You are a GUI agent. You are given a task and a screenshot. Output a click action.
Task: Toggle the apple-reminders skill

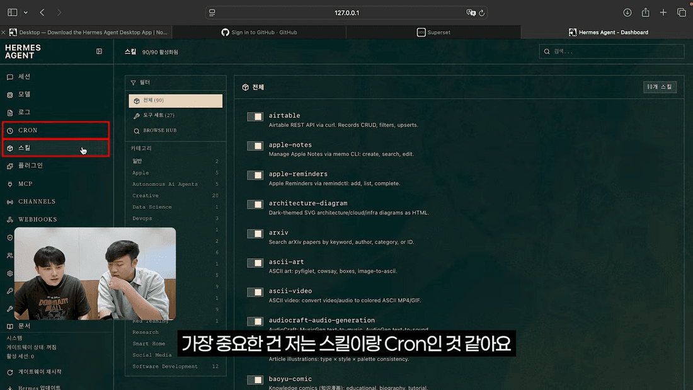[x=255, y=175]
